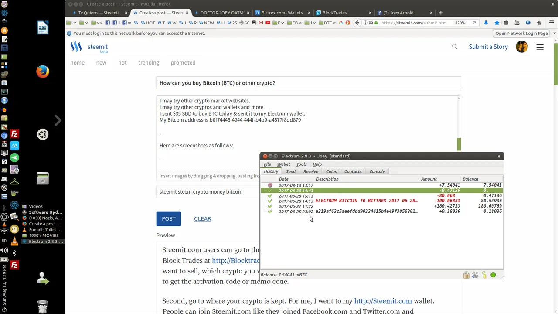Open Electrum preferences tools icon
The image size is (558, 314).
point(475,275)
